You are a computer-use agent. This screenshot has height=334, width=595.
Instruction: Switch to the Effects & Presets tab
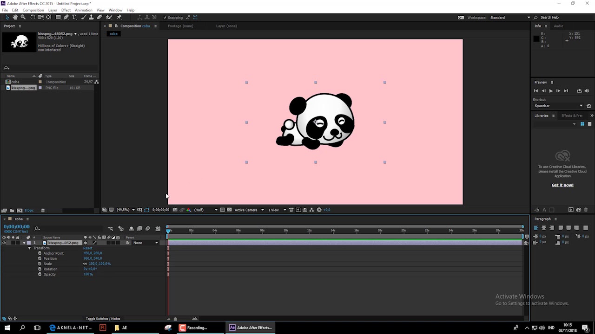pos(572,116)
